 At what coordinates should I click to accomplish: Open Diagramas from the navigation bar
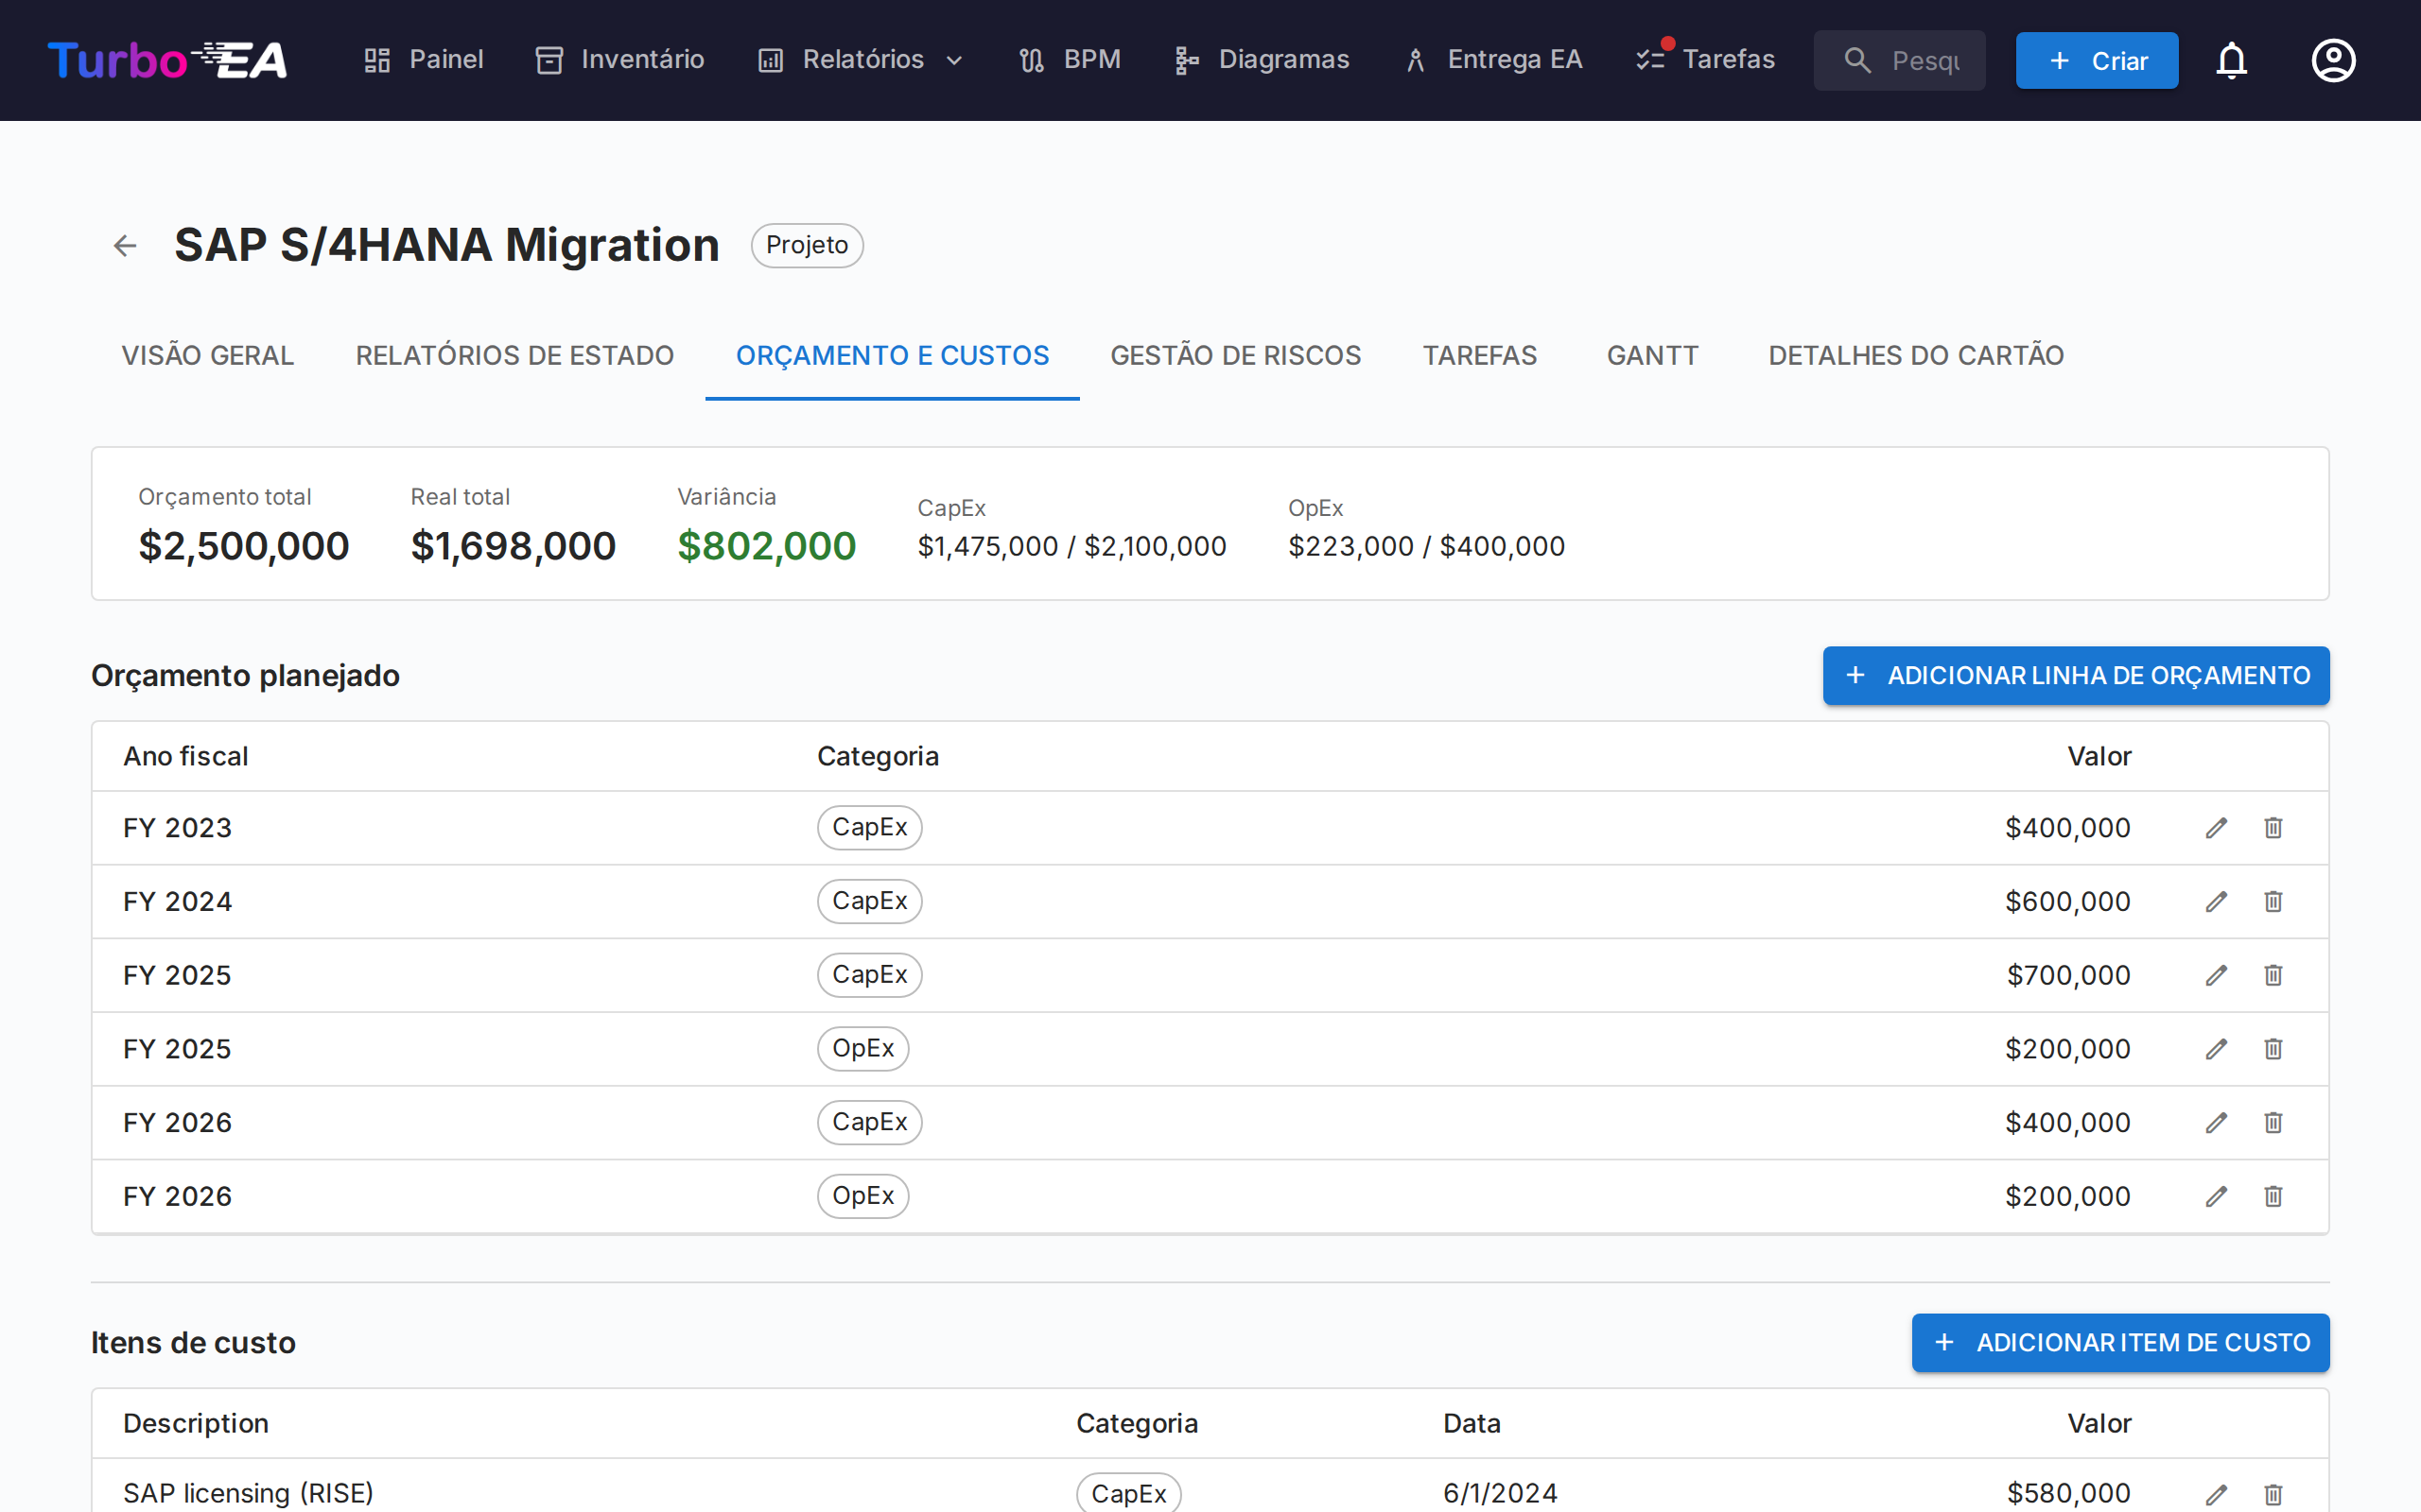pyautogui.click(x=1262, y=60)
